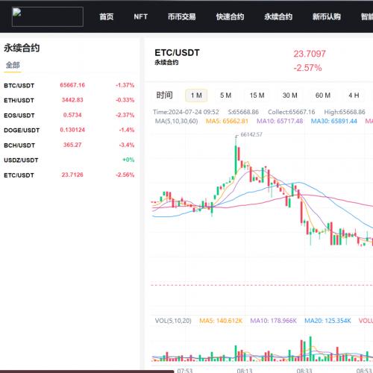Image resolution: width=373 pixels, height=373 pixels.
Task: Open the 快速合约 menu item
Action: pos(230,16)
